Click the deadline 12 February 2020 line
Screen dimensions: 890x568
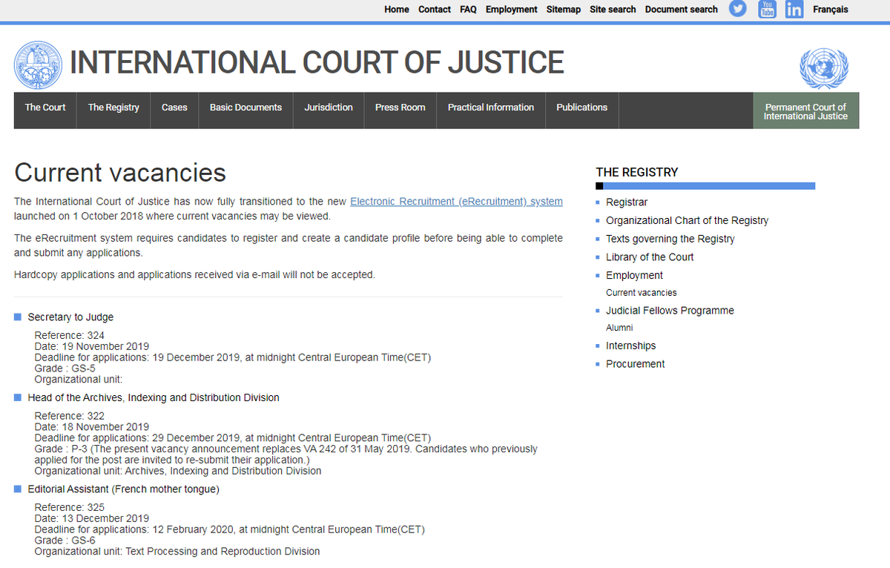tap(230, 529)
